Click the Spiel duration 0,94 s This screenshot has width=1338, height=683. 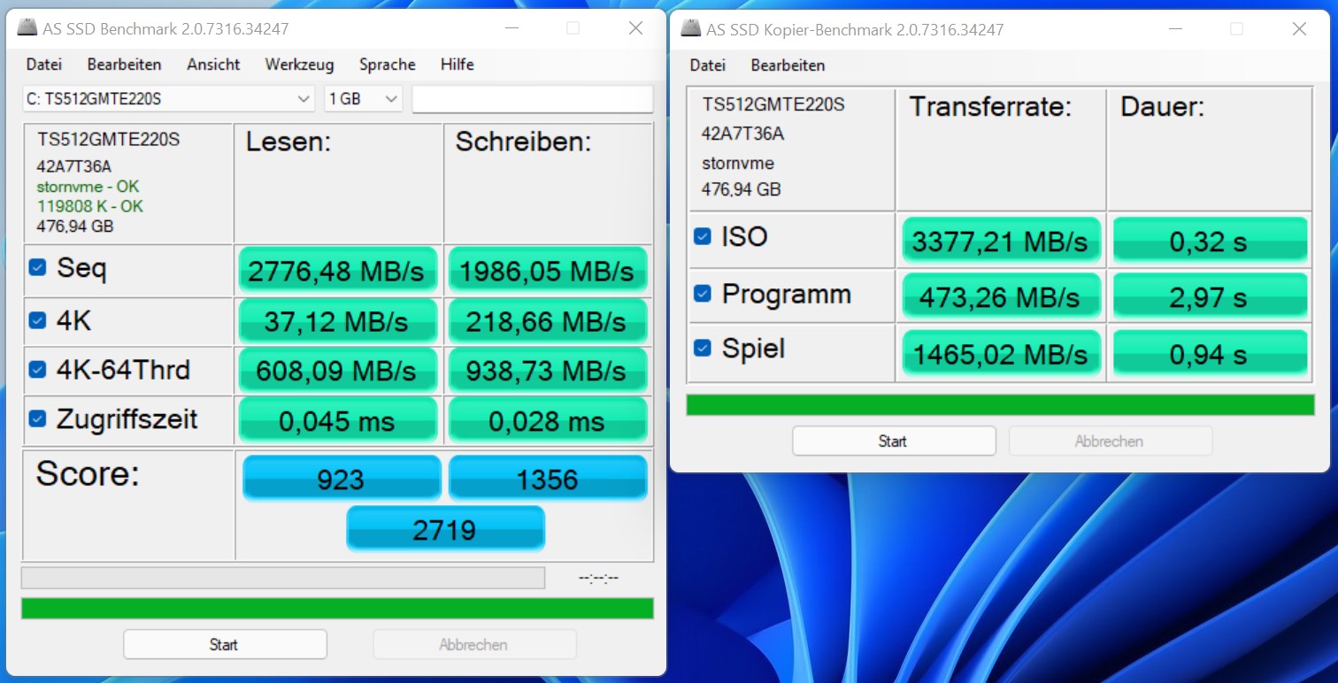(x=1210, y=353)
